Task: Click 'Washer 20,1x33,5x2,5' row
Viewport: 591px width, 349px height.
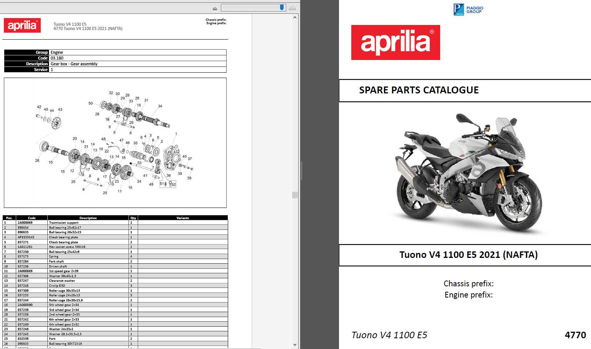Action: tap(115, 334)
